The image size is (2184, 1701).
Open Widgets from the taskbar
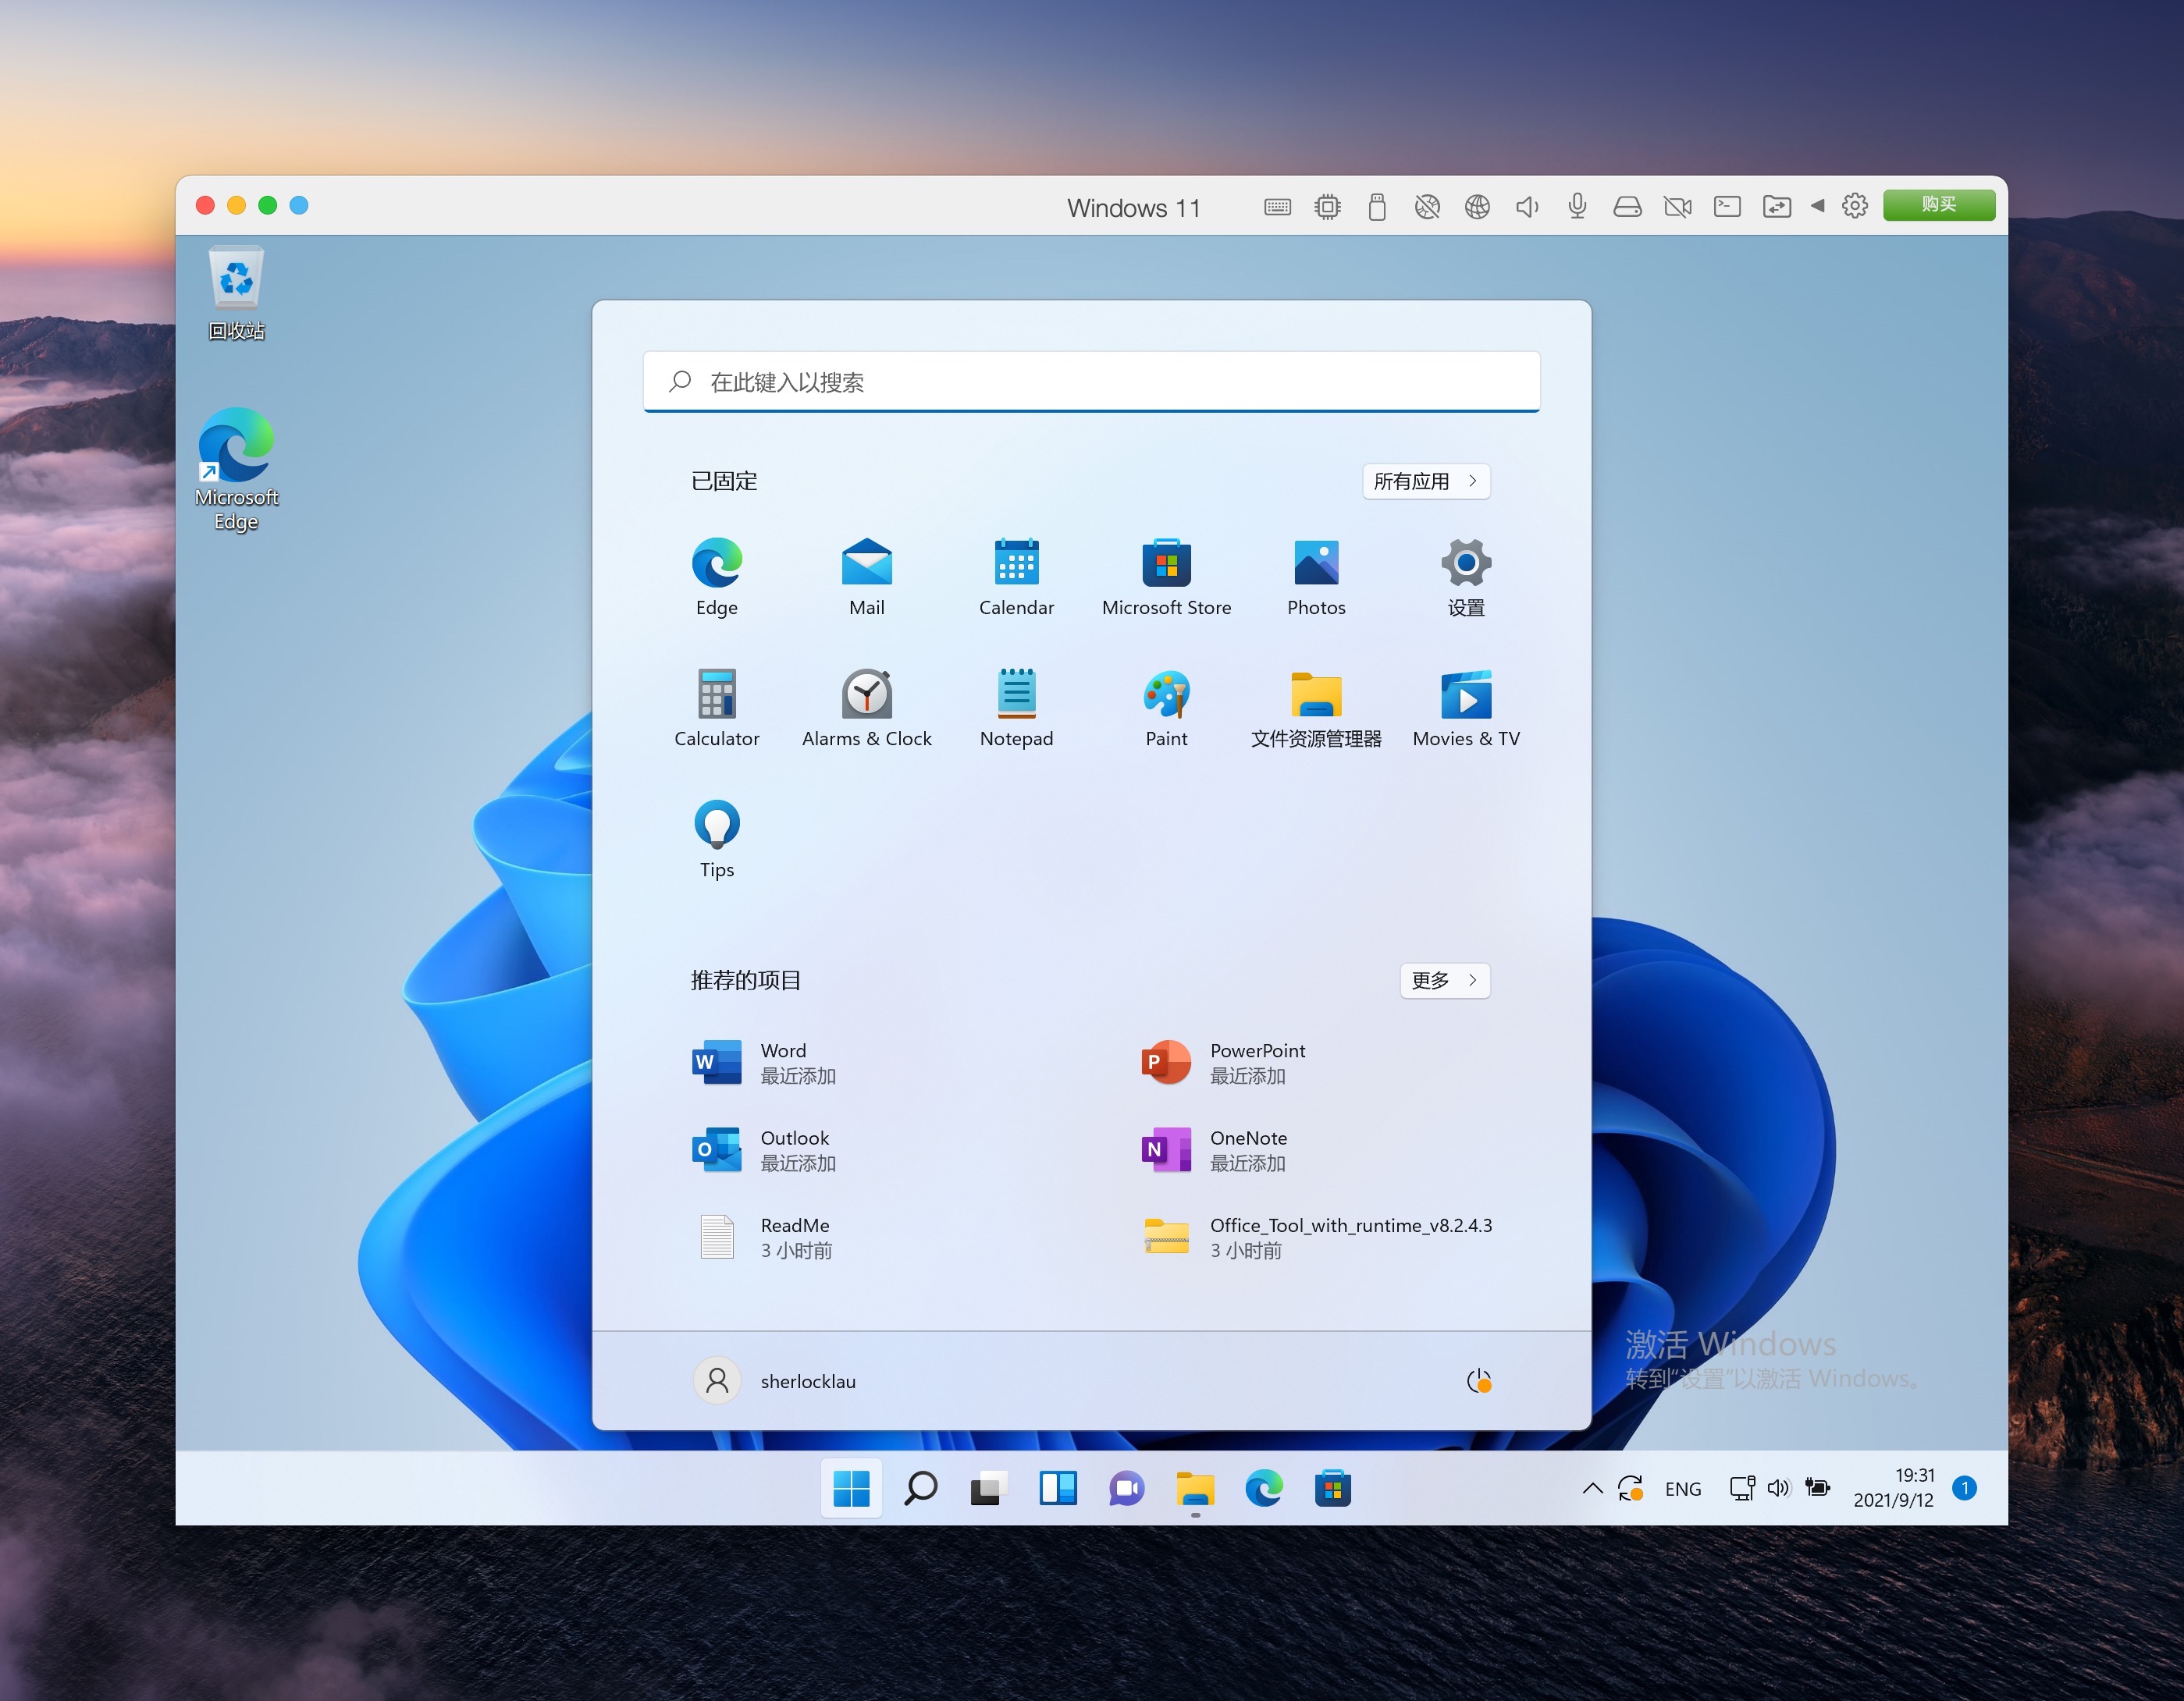click(x=1057, y=1489)
